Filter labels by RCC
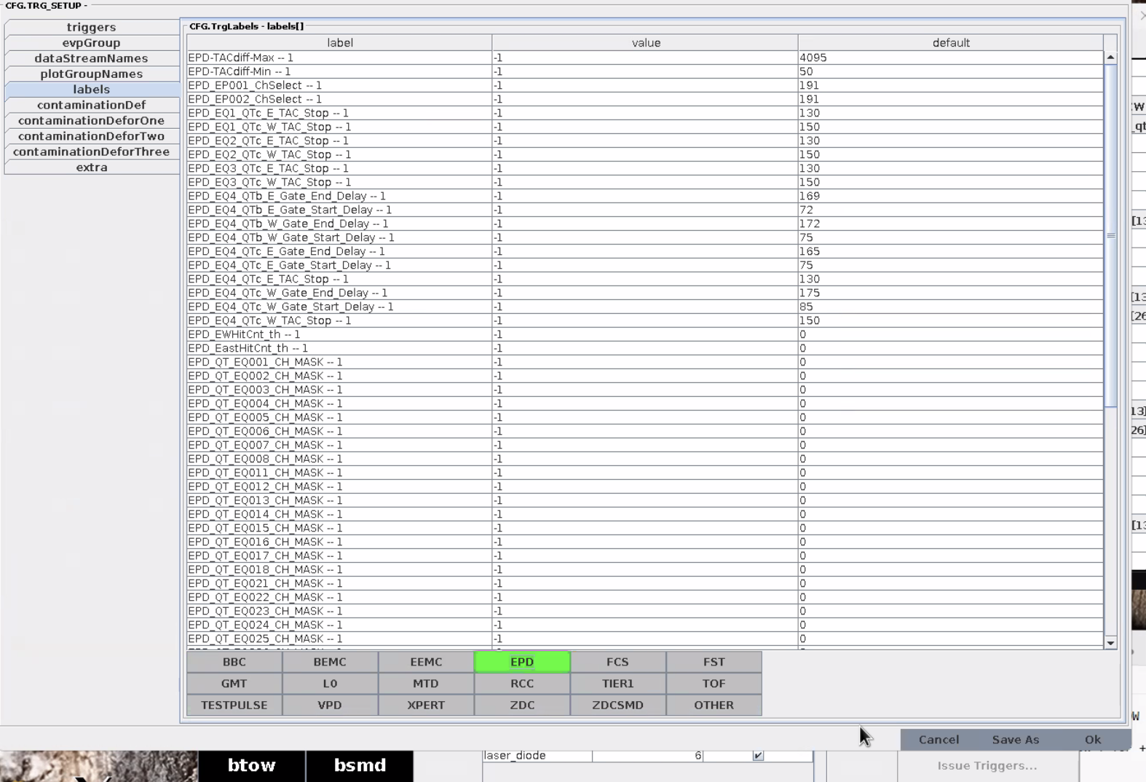The height and width of the screenshot is (782, 1146). click(x=522, y=684)
